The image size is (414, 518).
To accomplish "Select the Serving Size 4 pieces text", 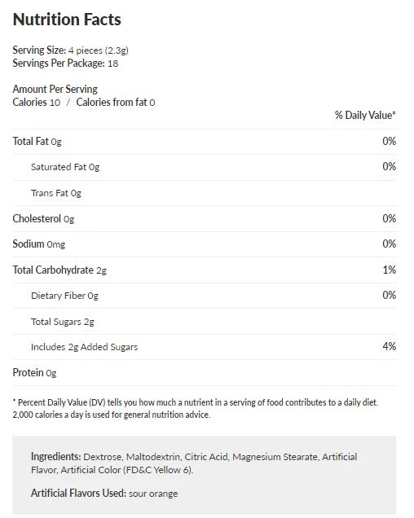I will (x=70, y=50).
